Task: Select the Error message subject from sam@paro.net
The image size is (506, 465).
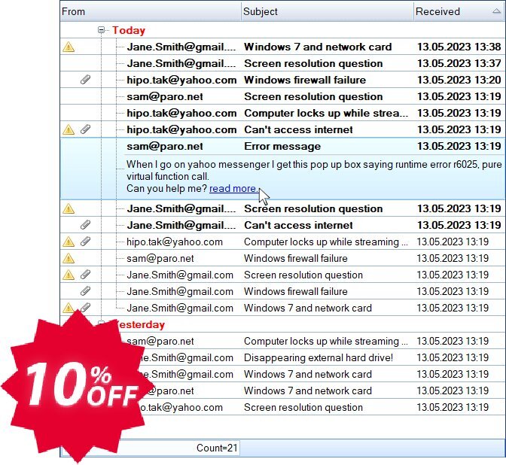Action: (282, 147)
